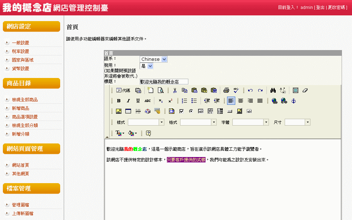
Task: Expand the 字體 font dropdown
Action: coord(266,122)
